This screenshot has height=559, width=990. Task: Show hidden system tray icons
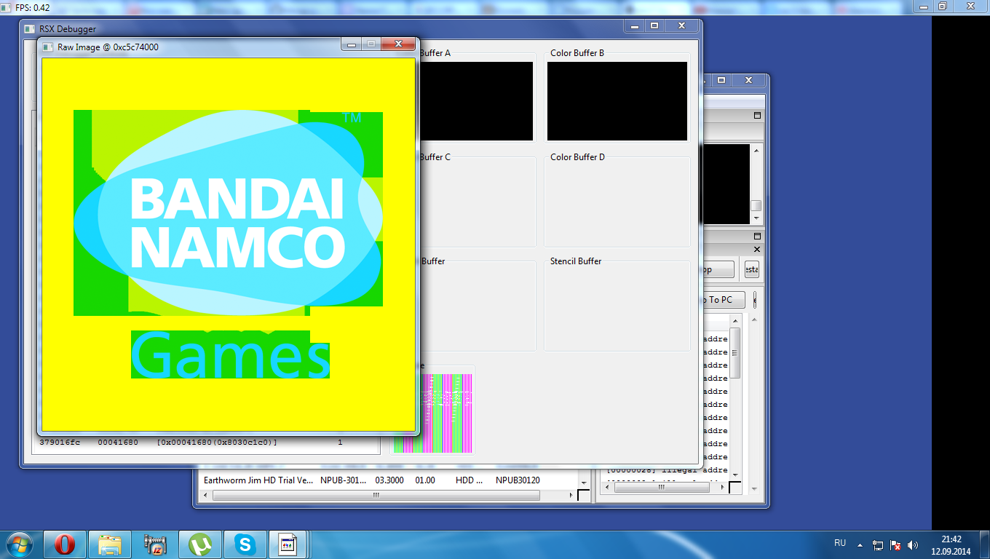[x=860, y=544]
